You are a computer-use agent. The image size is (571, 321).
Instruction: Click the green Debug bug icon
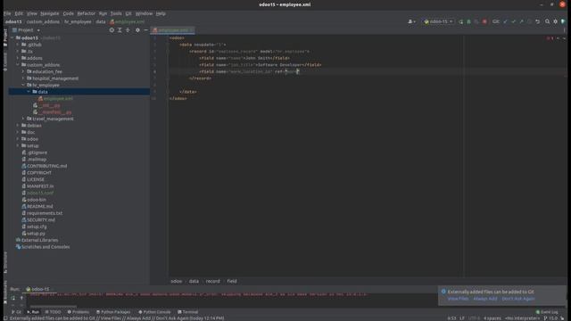(x=468, y=21)
